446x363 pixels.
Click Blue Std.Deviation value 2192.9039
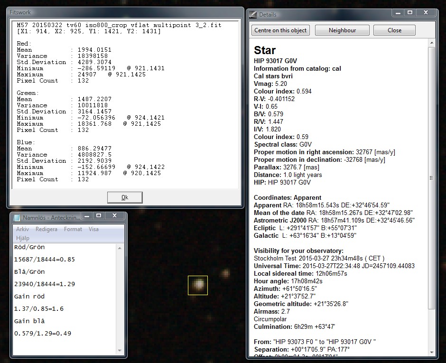click(x=94, y=161)
